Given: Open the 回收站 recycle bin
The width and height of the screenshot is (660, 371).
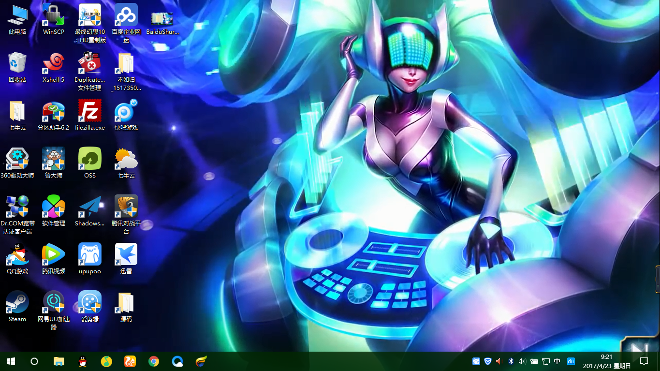Looking at the screenshot, I should (x=17, y=68).
